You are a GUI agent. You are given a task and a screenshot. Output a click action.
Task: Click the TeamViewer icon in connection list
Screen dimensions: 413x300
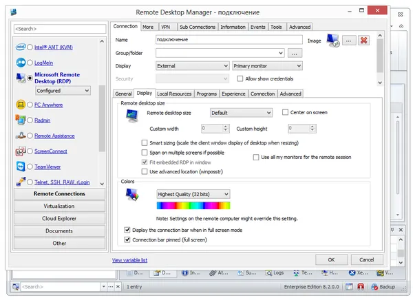pos(21,167)
